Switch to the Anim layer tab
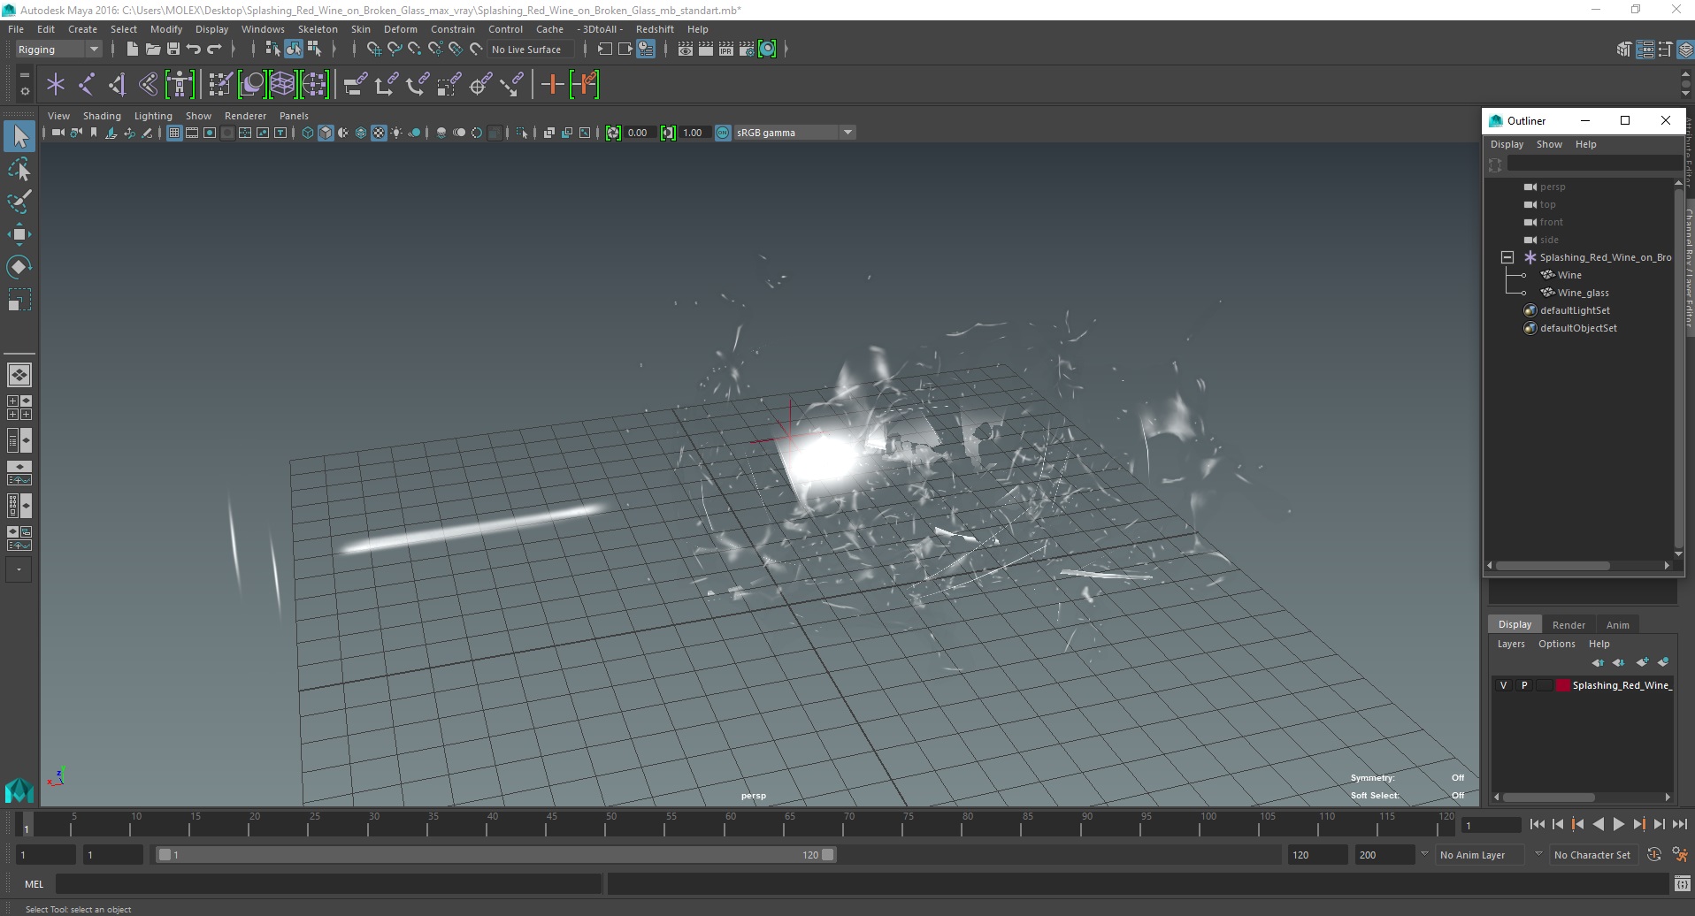 pos(1617,625)
